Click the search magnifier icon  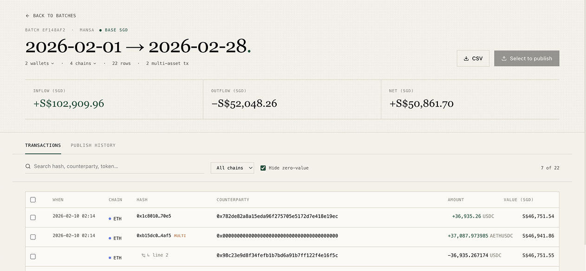(28, 166)
